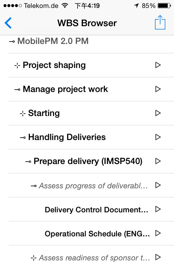The width and height of the screenshot is (174, 262).
Task: Select the Delivery Control Document item
Action: pyautogui.click(x=96, y=210)
